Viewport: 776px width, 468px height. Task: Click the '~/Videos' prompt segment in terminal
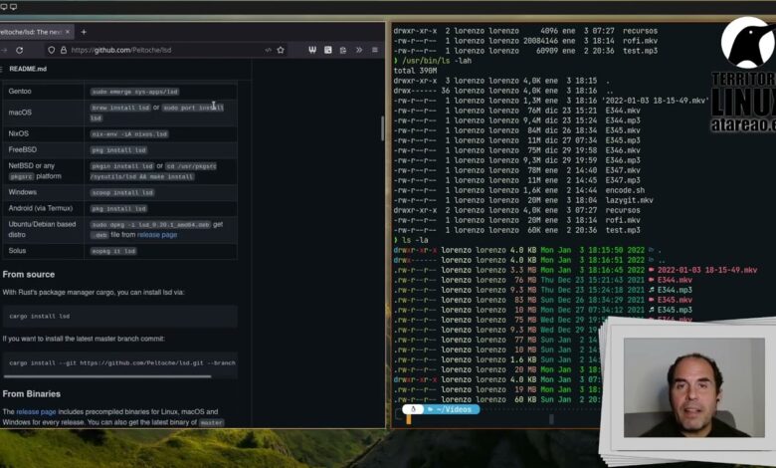pyautogui.click(x=453, y=409)
